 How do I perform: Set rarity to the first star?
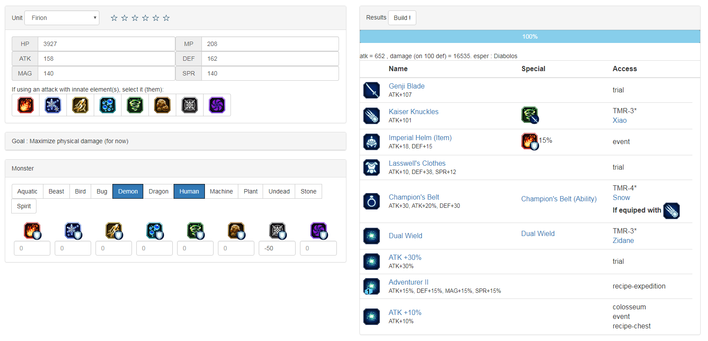tap(114, 18)
